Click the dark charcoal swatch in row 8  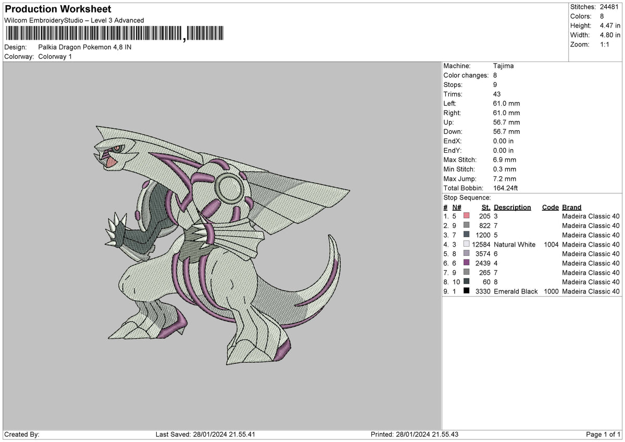pos(466,281)
